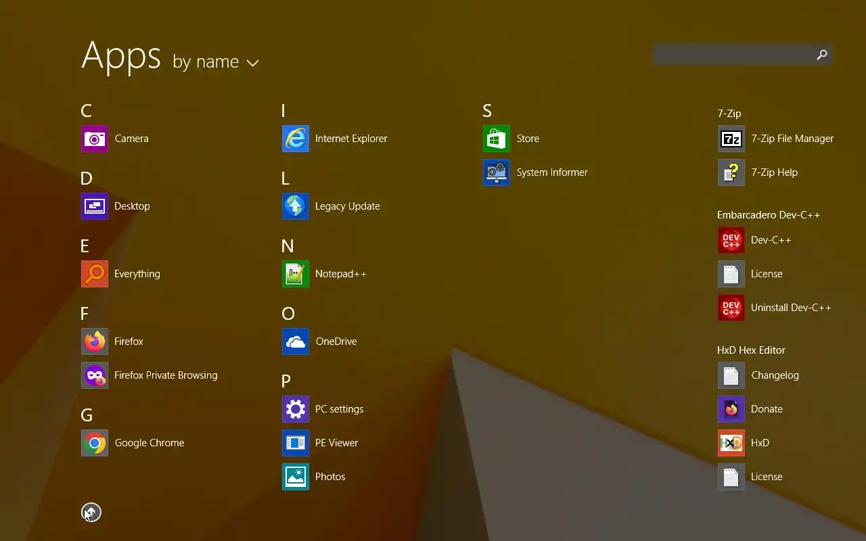866x541 pixels.
Task: Click the sort order chevron arrow
Action: [x=252, y=64]
